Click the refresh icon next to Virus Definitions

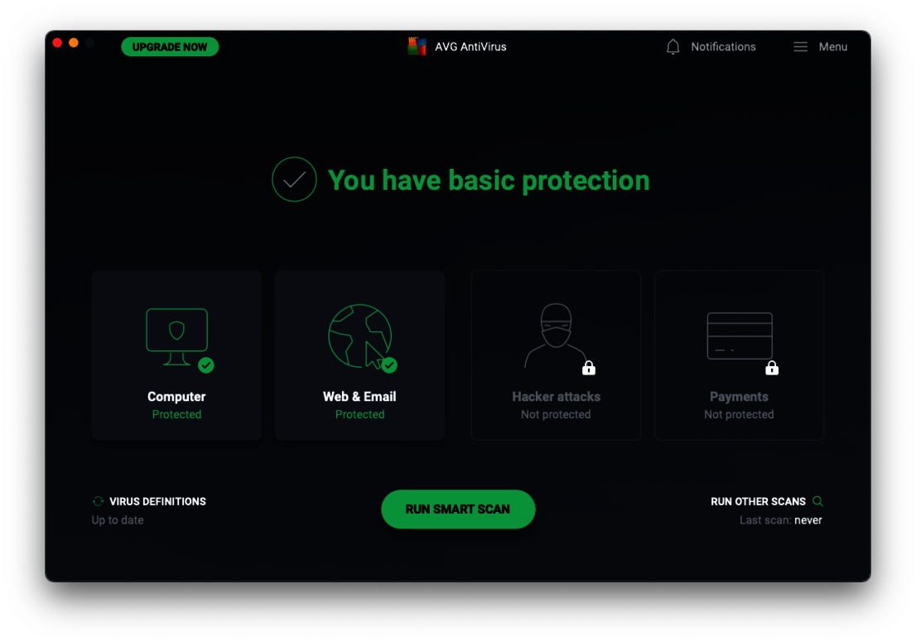(x=98, y=500)
